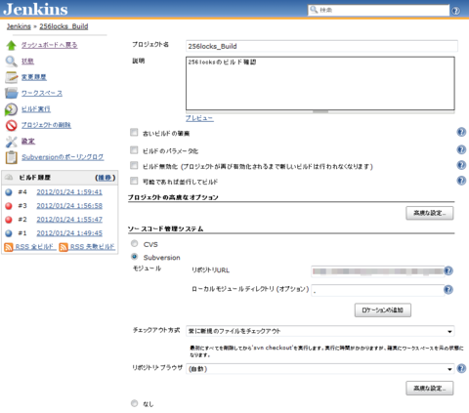Click the blue ball for build #1
The width and height of the screenshot is (469, 413).
pos(9,233)
